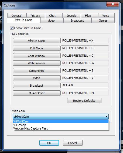Choose WebcamMax Capture Fast webcam

61,128
